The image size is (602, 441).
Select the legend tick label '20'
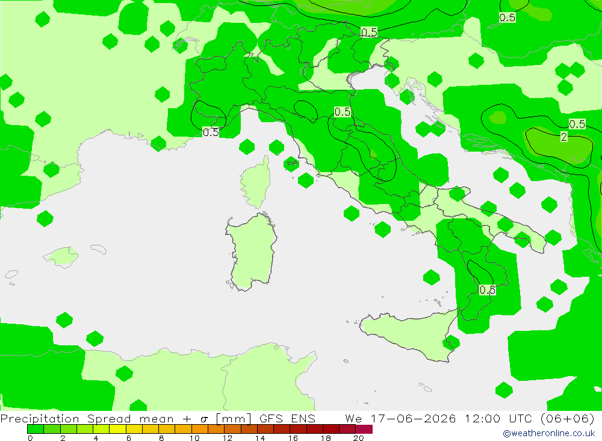click(x=358, y=438)
